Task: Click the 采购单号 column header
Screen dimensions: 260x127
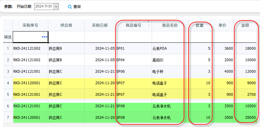Action: click(x=30, y=25)
